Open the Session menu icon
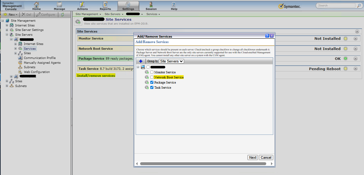The image size is (364, 175). coord(151,4)
